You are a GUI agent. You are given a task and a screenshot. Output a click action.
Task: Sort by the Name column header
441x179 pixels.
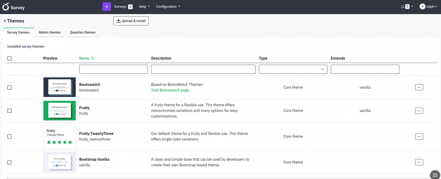[84, 58]
